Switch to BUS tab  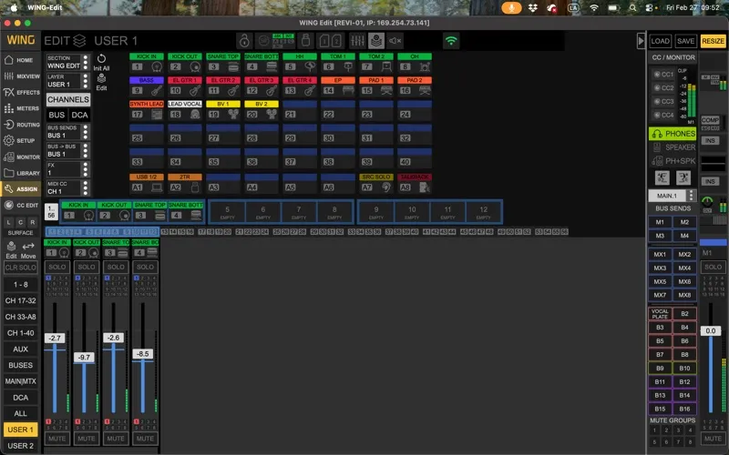click(56, 116)
